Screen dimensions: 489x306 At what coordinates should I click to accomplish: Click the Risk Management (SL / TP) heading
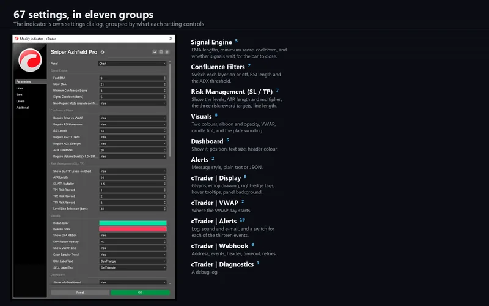[x=232, y=92]
